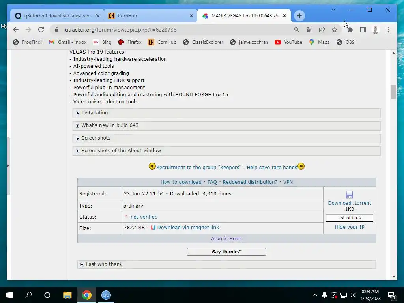Open the Bing bookmark
404x303 pixels.
click(x=102, y=42)
